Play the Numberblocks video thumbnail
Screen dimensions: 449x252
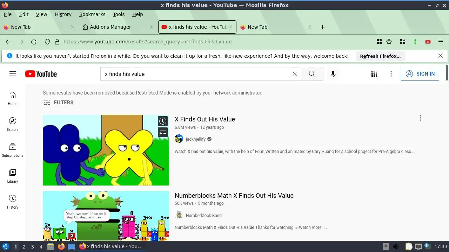click(x=106, y=216)
